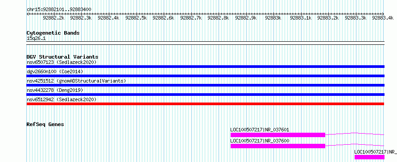The image size is (397, 162).
Task: Select the blue bar under nsv4251512
Action: pyautogui.click(x=206, y=85)
